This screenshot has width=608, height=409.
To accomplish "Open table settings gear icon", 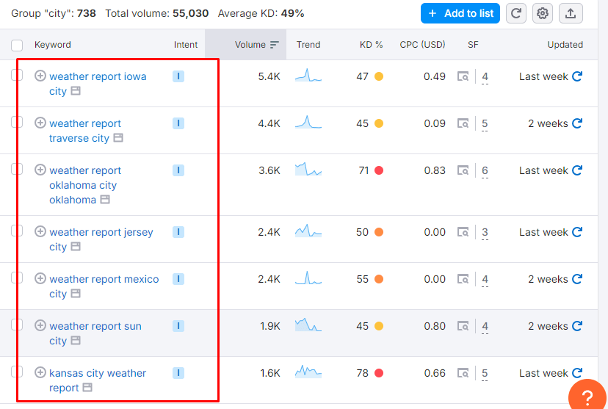I will click(542, 13).
